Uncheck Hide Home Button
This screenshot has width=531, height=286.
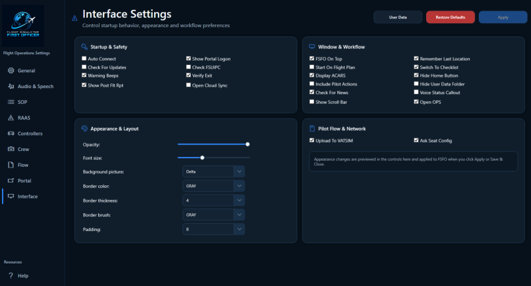[x=416, y=75]
